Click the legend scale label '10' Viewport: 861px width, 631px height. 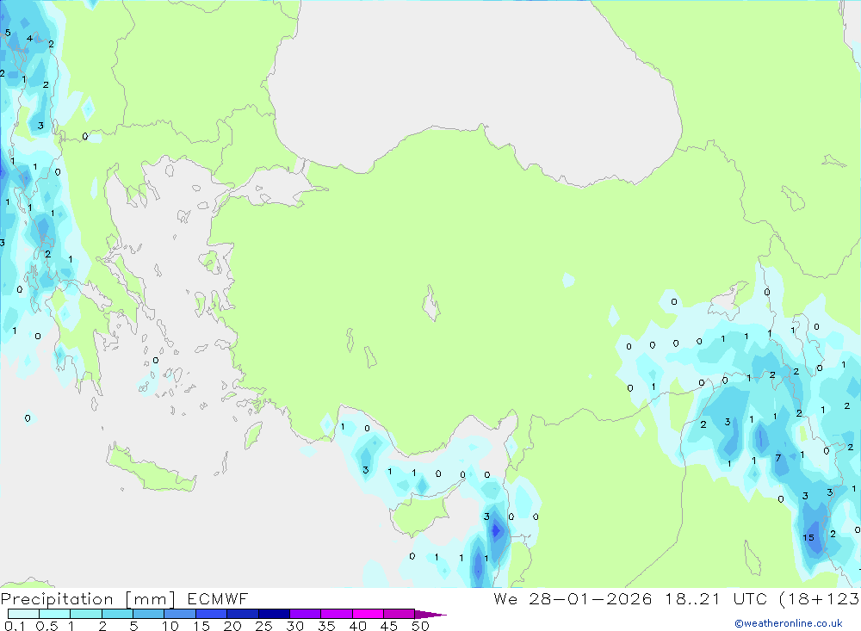pyautogui.click(x=170, y=626)
